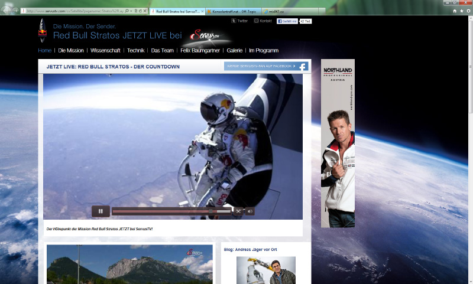Close the Red Bull Stratos tab
Image resolution: width=473 pixels, height=284 pixels.
tap(202, 11)
